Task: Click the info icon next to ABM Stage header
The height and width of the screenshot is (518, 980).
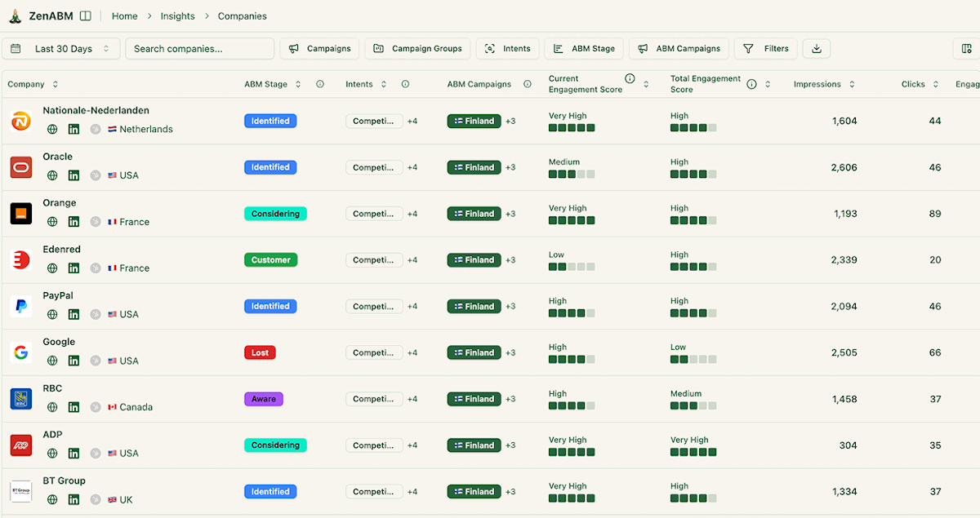Action: pyautogui.click(x=318, y=83)
